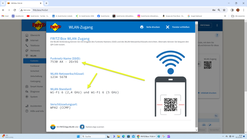Open Assistenten in the sidebar
This screenshot has height=139, width=247.
36,106
